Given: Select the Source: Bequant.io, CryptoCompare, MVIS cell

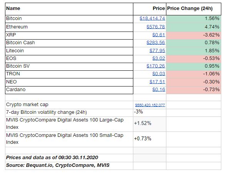Looking at the screenshot, I should 69,166.
